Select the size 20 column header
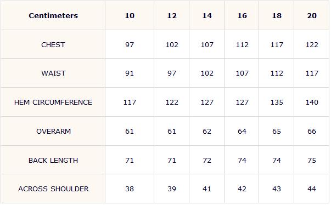331x205 pixels. (312, 15)
